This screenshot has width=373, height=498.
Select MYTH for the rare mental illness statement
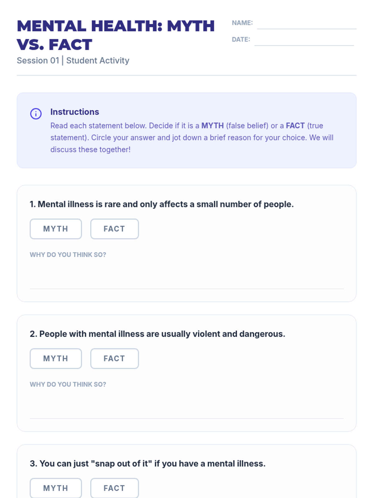[x=56, y=229]
